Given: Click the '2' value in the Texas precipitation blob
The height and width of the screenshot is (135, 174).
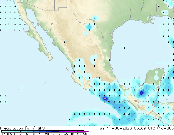Looking at the screenshot, I should click(x=94, y=18).
